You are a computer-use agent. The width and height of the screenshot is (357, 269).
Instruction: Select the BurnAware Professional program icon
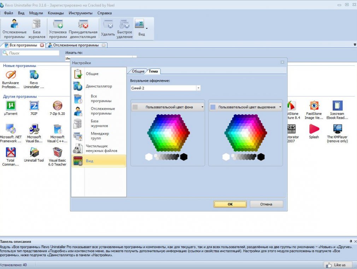(x=11, y=79)
